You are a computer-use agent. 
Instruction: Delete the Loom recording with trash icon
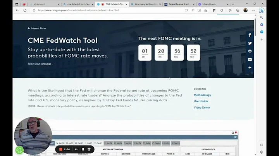[89, 149]
